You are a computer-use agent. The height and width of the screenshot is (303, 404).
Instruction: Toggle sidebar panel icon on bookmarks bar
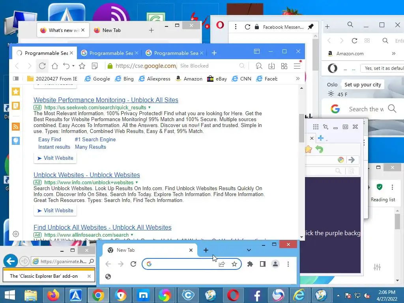pyautogui.click(x=16, y=79)
